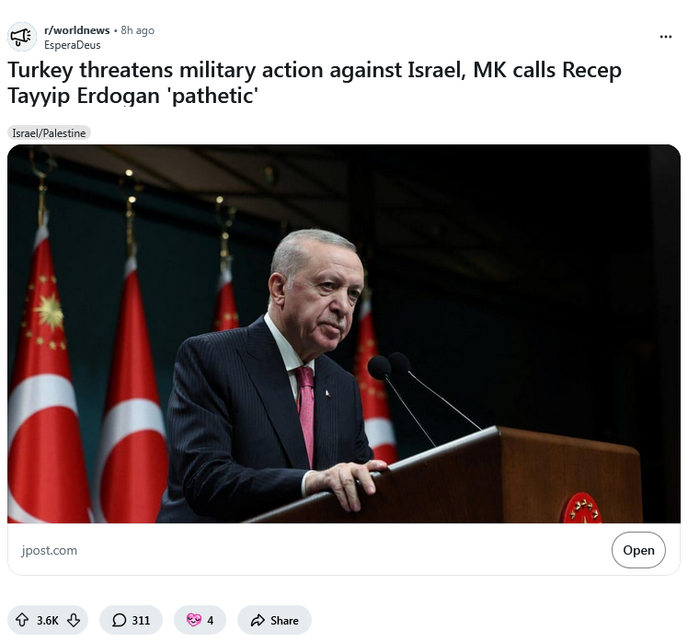This screenshot has width=688, height=642.
Task: Open the three-dot post options menu
Action: click(666, 37)
